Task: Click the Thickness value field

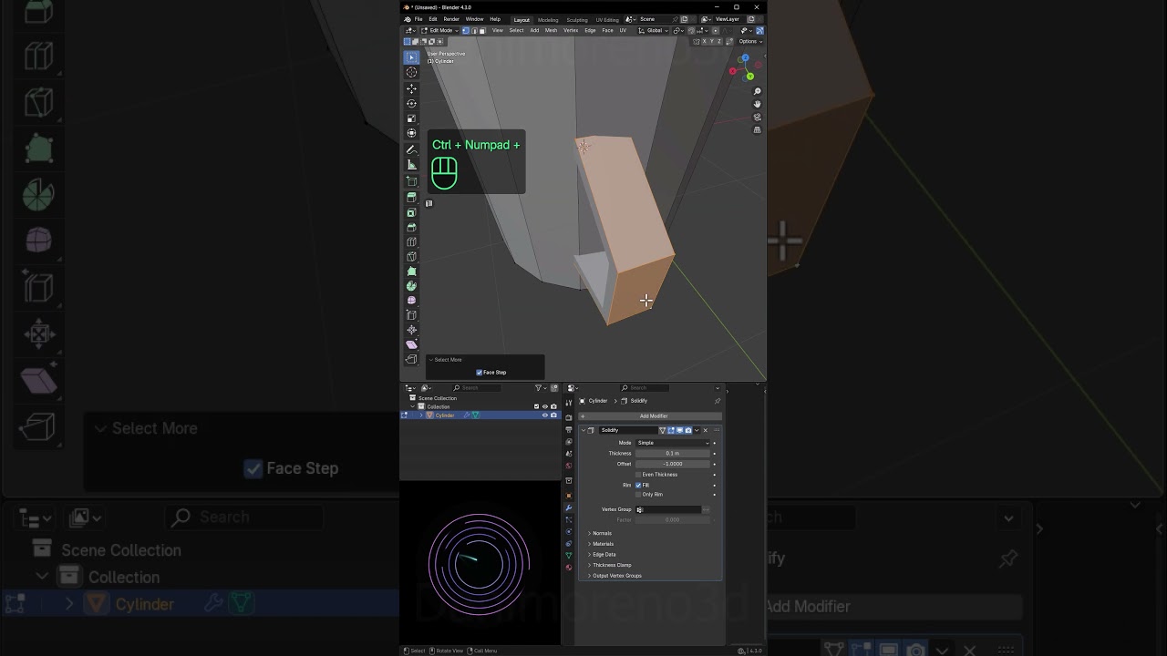Action: click(673, 453)
